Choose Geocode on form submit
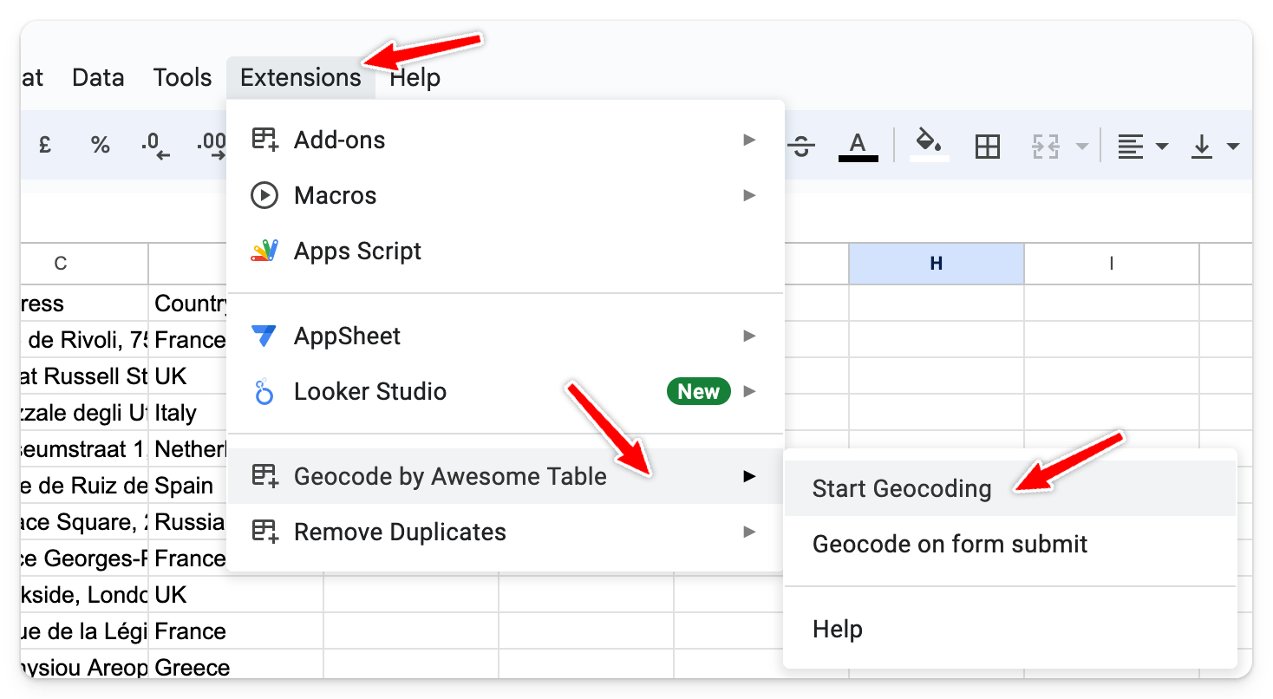1273x699 pixels. tap(950, 544)
